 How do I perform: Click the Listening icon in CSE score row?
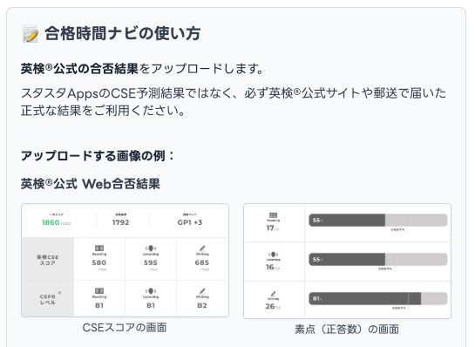pyautogui.click(x=151, y=248)
